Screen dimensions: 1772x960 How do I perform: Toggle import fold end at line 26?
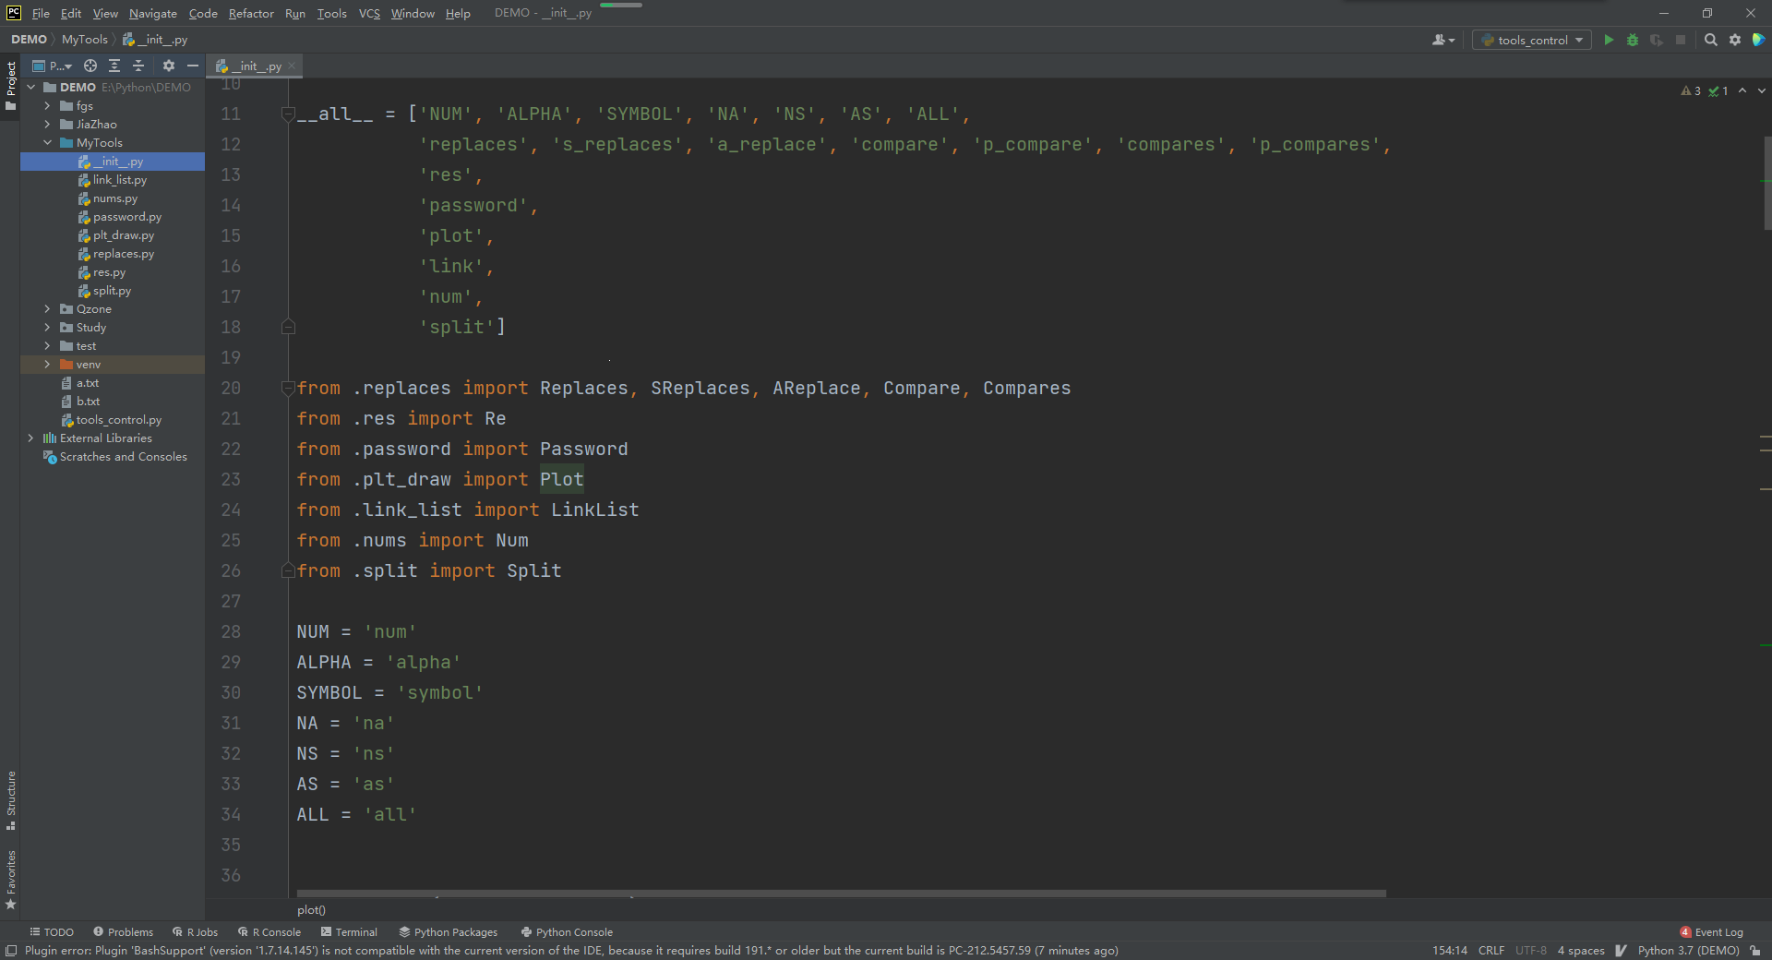click(288, 570)
